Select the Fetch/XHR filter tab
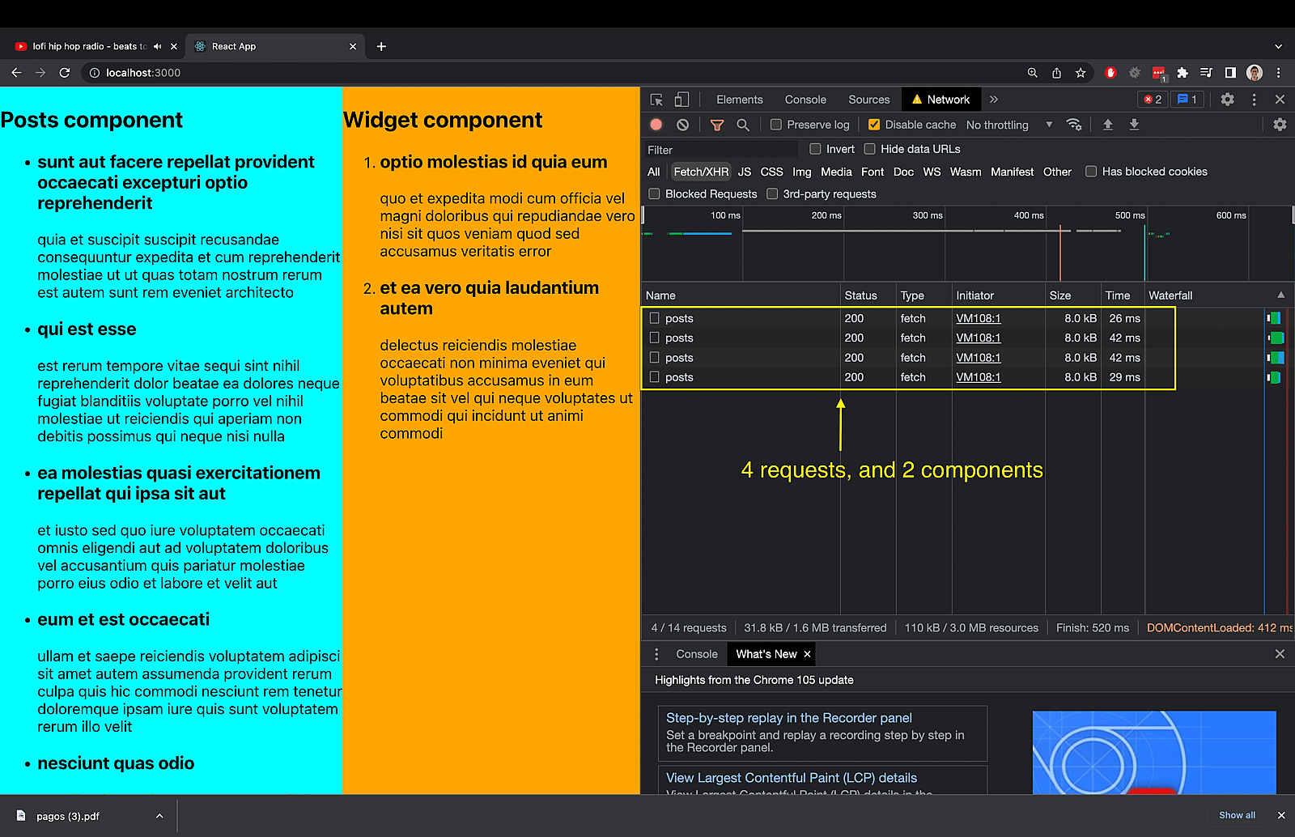Viewport: 1295px width, 837px height. (x=701, y=171)
